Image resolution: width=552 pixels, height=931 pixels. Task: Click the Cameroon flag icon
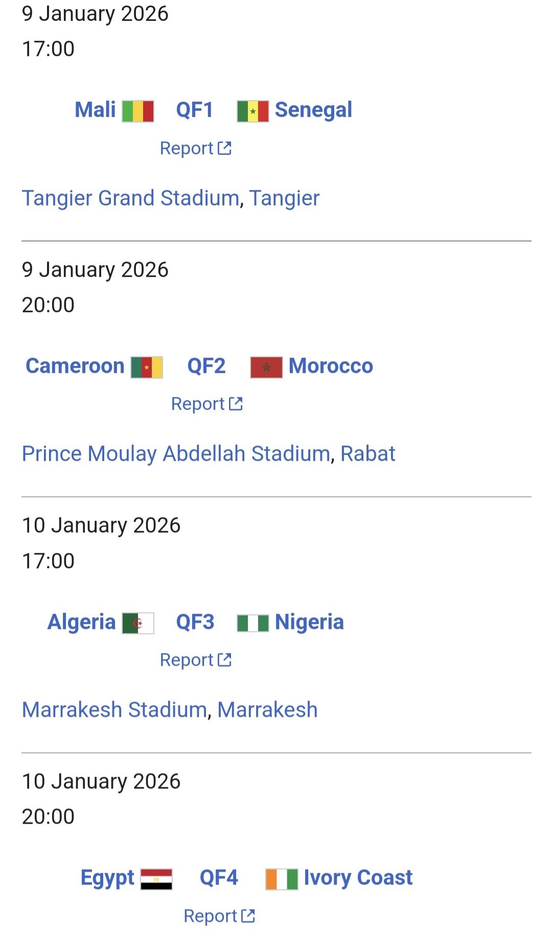(147, 367)
